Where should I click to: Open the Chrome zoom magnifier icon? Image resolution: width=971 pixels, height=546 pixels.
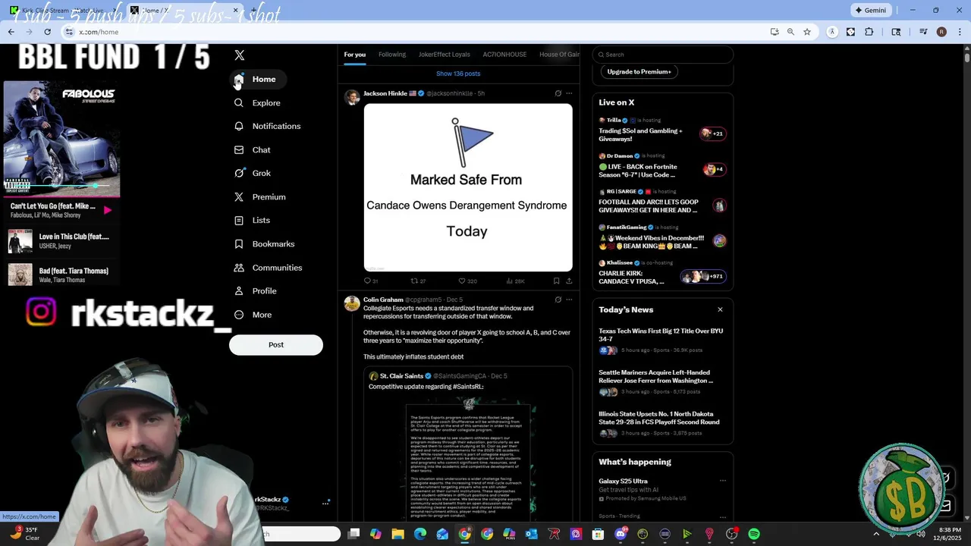click(x=790, y=32)
